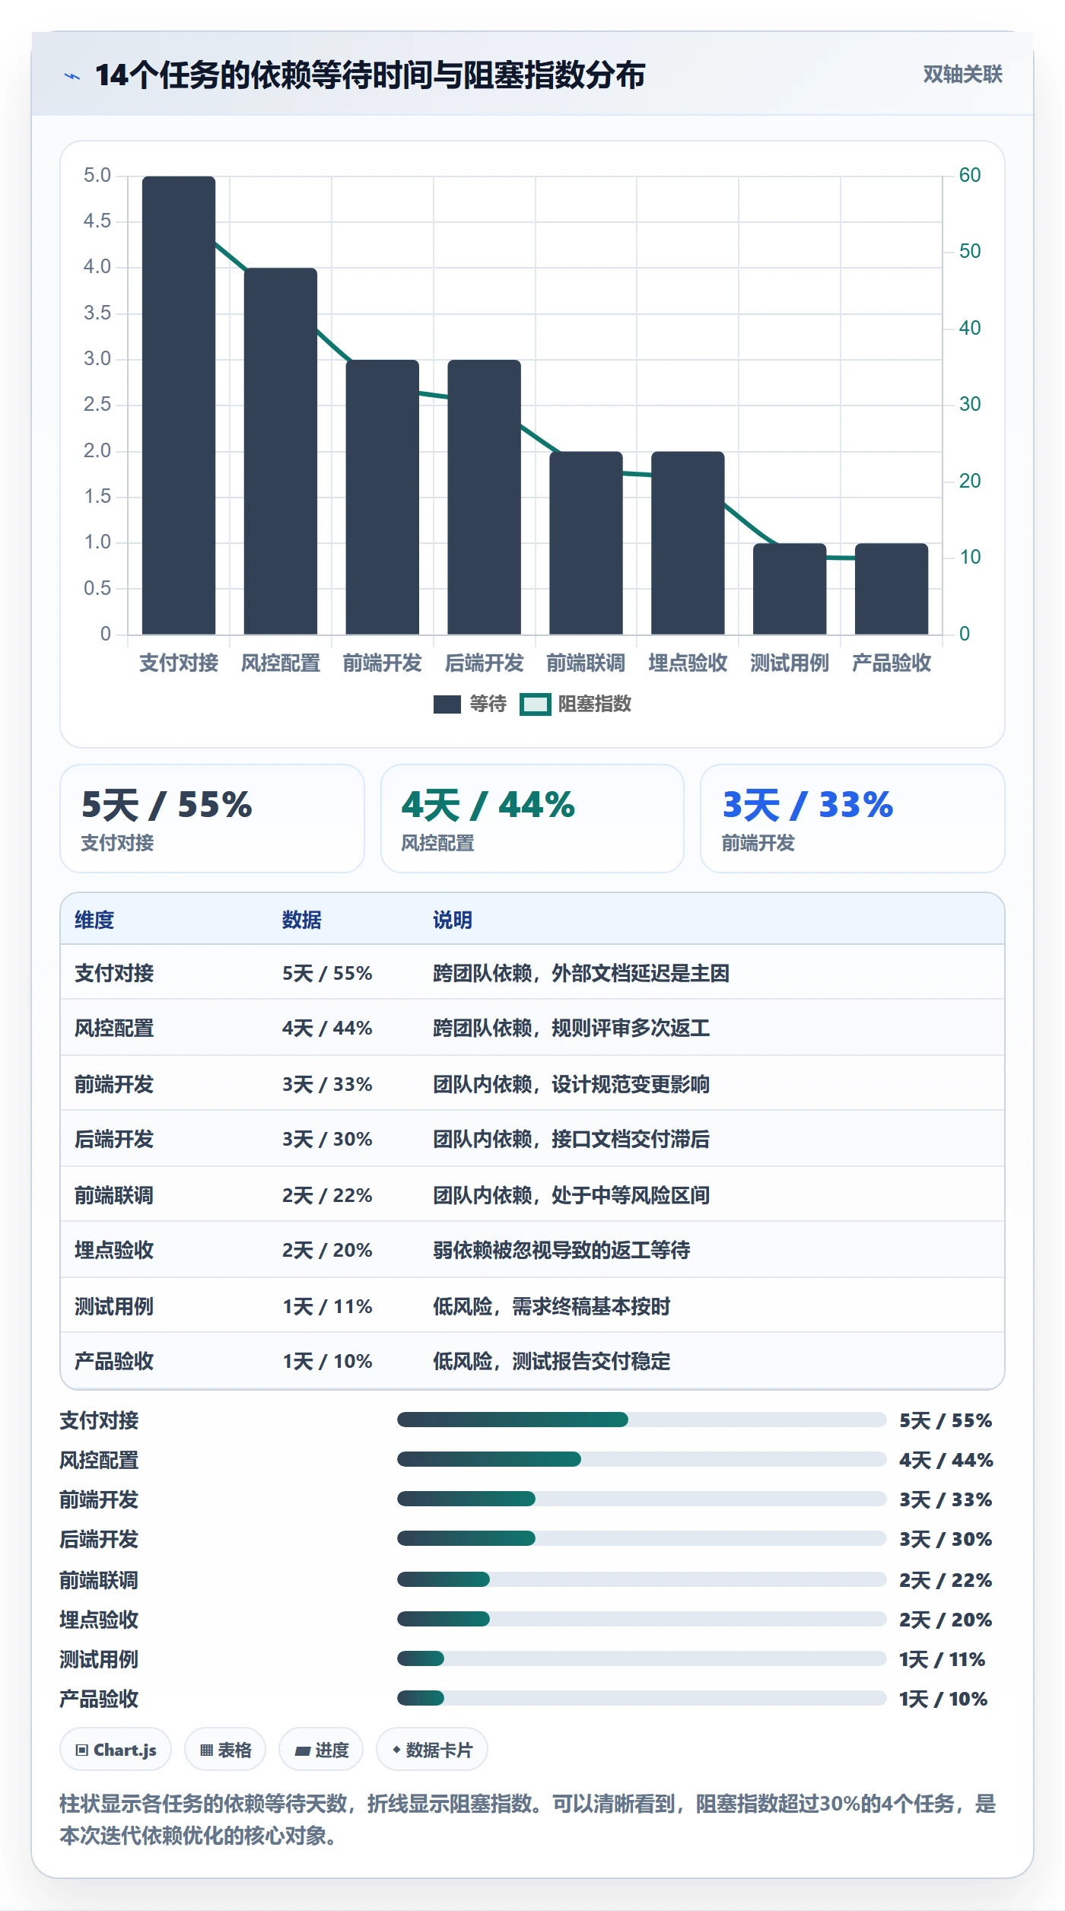1065x1911 pixels.
Task: Click the 产品验收 progress bar
Action: point(642,1698)
